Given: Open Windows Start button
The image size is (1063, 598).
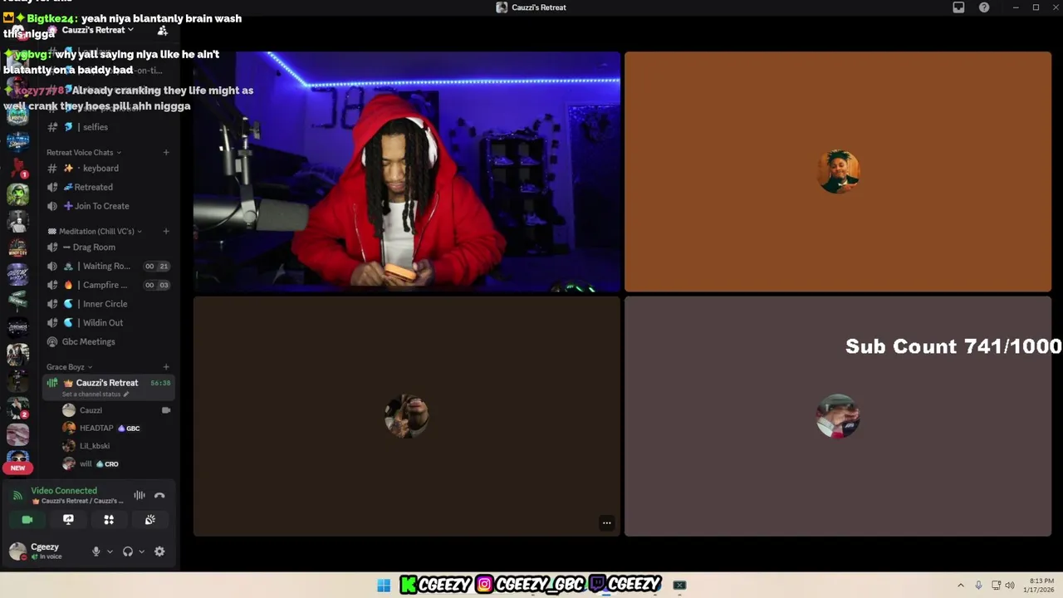Looking at the screenshot, I should [x=384, y=586].
